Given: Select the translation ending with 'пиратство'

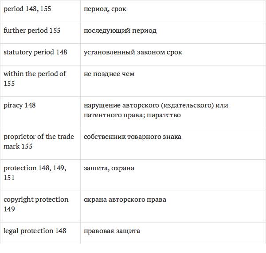Looking at the screenshot, I should coord(156,110).
